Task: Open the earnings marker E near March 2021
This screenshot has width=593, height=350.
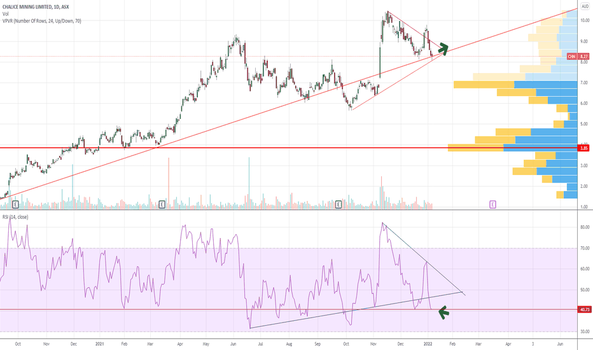Action: [x=162, y=205]
